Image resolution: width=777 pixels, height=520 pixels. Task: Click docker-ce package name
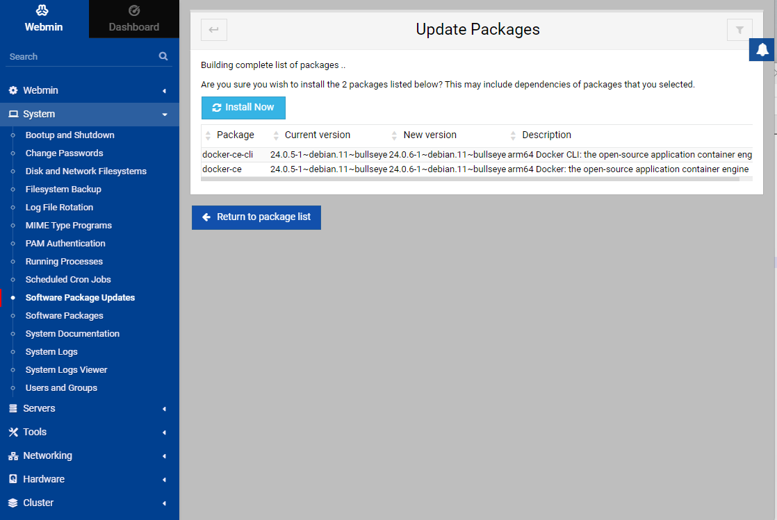222,169
